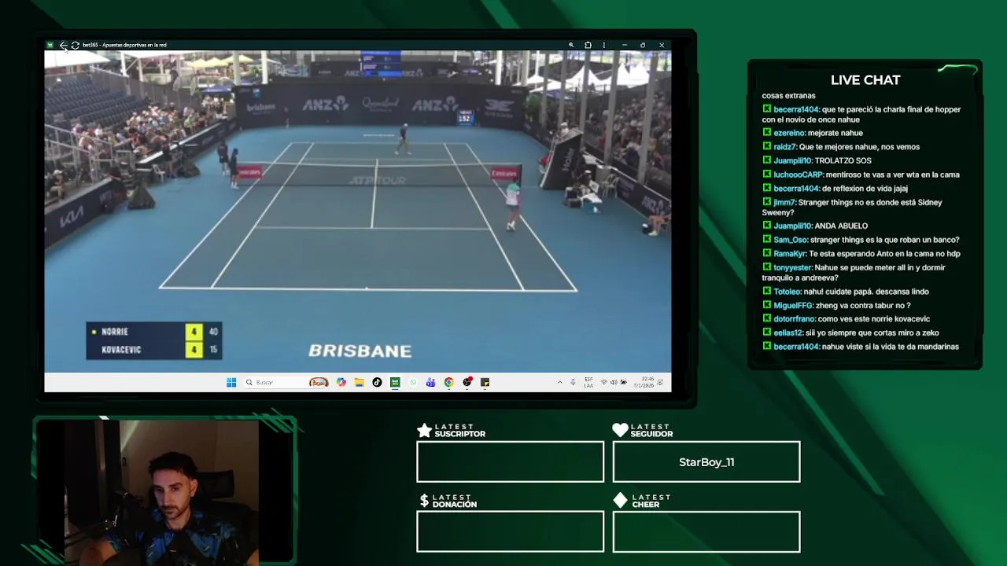Open the extensions puzzle icon in bet365 window

coord(588,46)
